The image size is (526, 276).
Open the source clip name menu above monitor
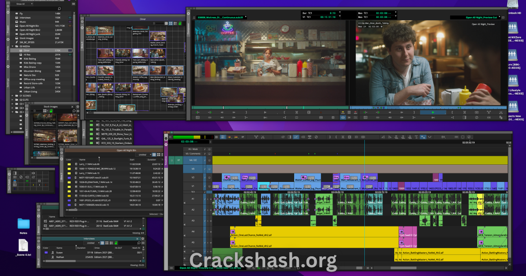221,18
